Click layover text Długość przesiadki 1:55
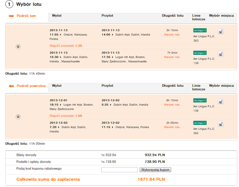The height and width of the screenshot is (187, 239). (66, 116)
